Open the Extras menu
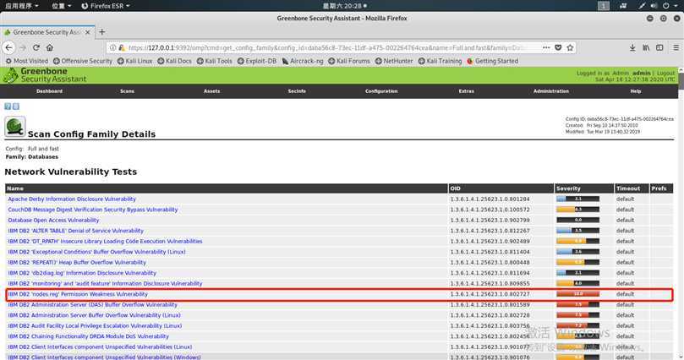Viewport: 684px width, 360px height. (x=467, y=91)
